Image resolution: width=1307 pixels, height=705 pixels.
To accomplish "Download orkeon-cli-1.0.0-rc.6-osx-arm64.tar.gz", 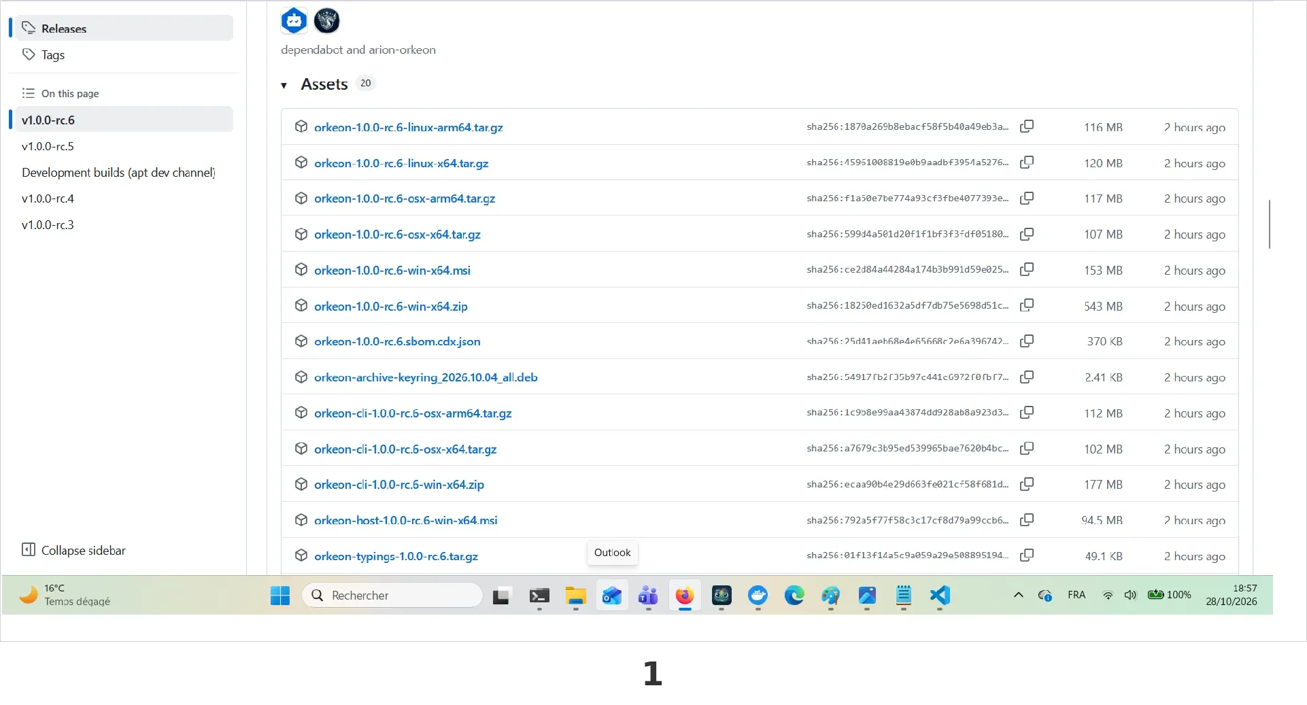I will tap(413, 413).
